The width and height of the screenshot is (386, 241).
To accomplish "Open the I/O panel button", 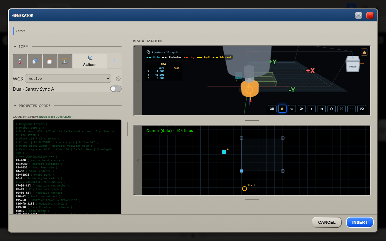I will coord(362,109).
